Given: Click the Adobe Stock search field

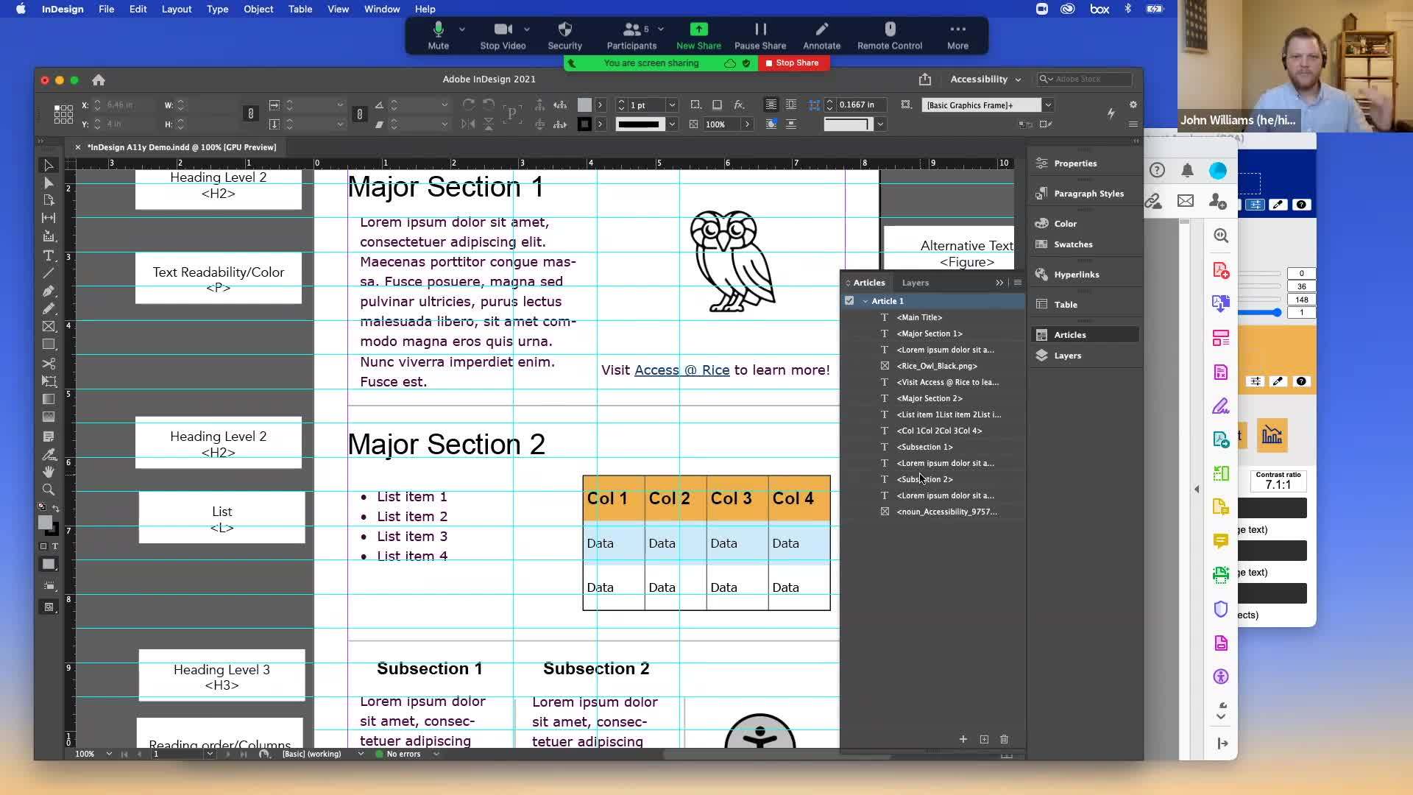Looking at the screenshot, I should [1084, 79].
